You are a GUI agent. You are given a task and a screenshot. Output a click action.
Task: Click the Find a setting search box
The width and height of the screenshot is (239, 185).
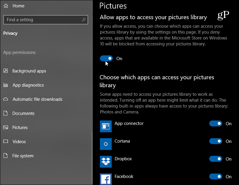pos(46,20)
